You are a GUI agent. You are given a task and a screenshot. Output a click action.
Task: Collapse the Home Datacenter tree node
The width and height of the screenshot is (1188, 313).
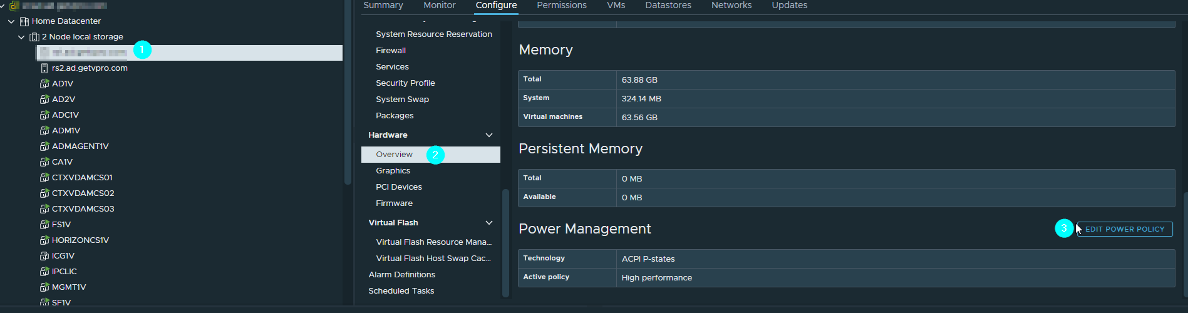11,21
